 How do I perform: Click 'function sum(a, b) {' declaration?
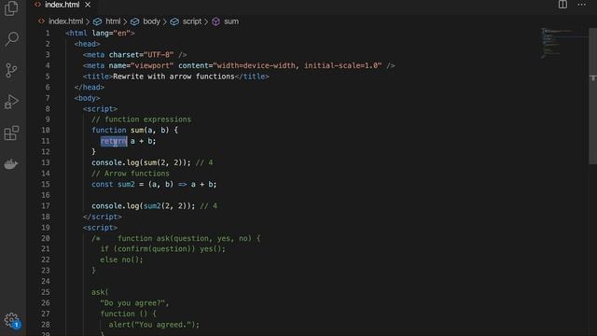tap(134, 131)
